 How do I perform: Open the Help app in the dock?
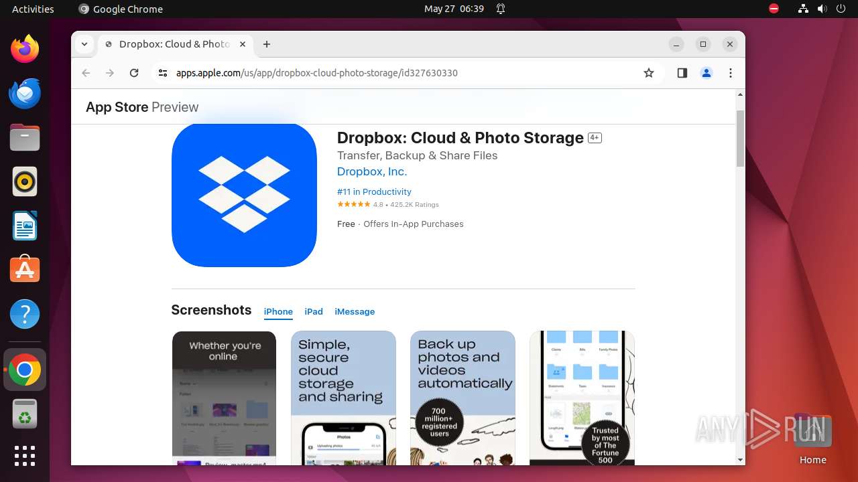coord(25,314)
